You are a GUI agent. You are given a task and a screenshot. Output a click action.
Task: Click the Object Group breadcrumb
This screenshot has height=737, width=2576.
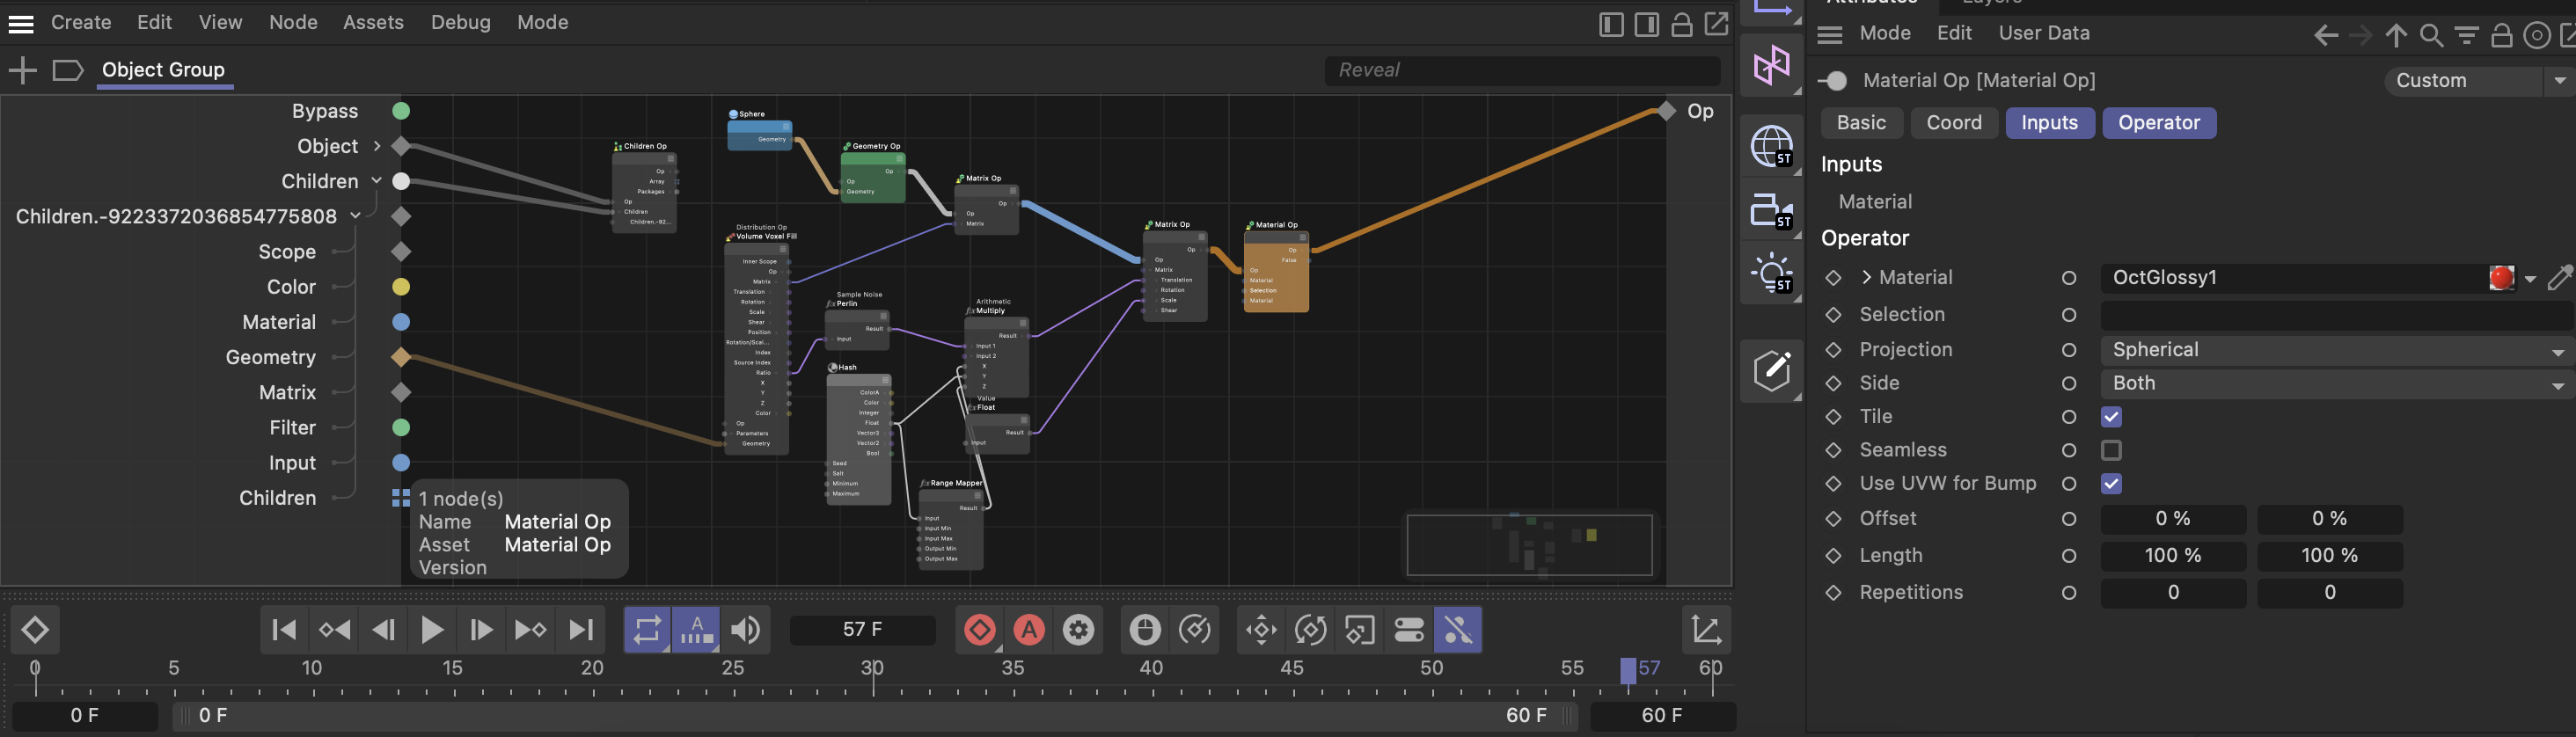(164, 70)
